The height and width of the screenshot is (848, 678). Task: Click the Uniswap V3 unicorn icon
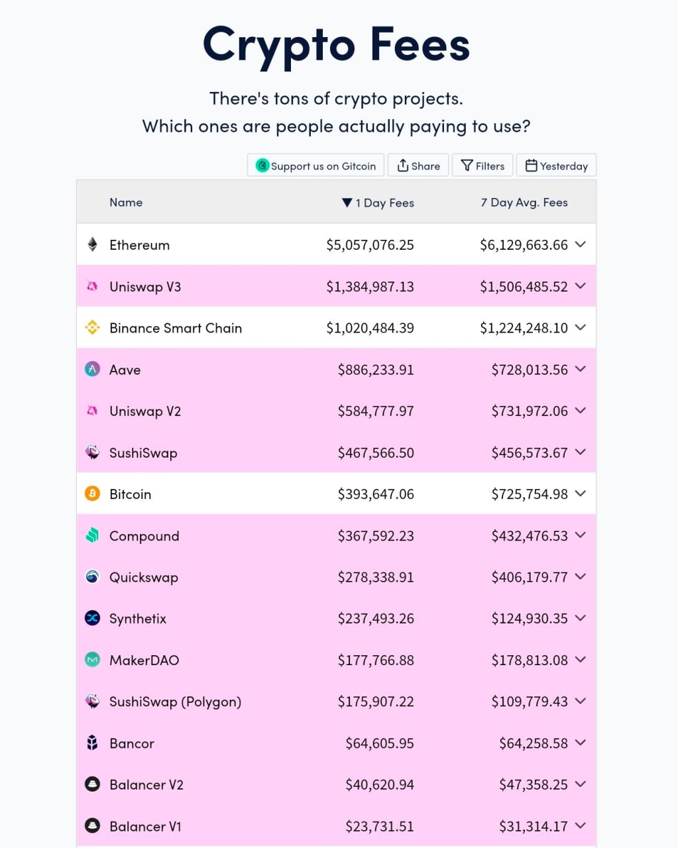click(x=93, y=286)
